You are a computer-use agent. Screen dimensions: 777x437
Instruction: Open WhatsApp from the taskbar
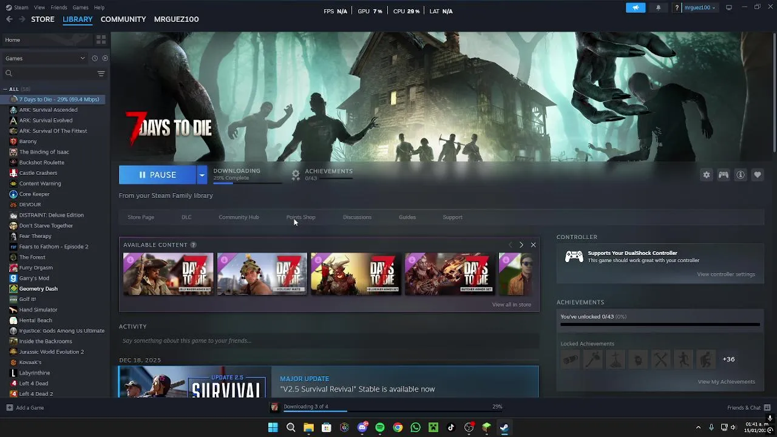coord(415,427)
